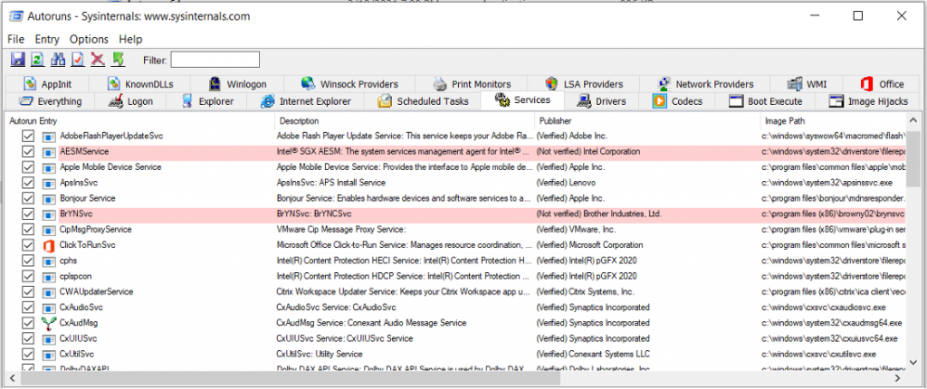Screen dimensions: 927x389
Task: Uncheck the AdobeFlashPlayerUpdateSvc checkbox
Action: pyautogui.click(x=28, y=137)
